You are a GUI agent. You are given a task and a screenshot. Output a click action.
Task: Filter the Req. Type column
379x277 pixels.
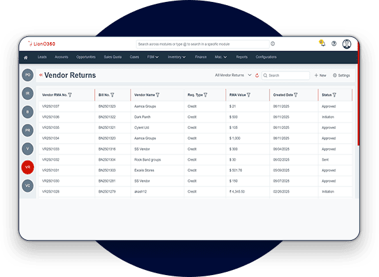[206, 95]
